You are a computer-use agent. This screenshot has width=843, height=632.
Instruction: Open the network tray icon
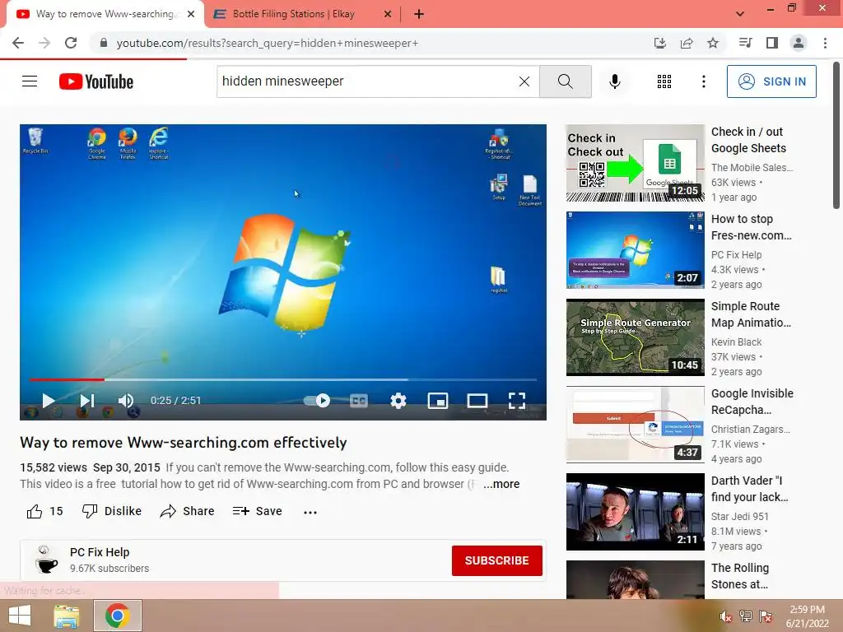point(746,616)
